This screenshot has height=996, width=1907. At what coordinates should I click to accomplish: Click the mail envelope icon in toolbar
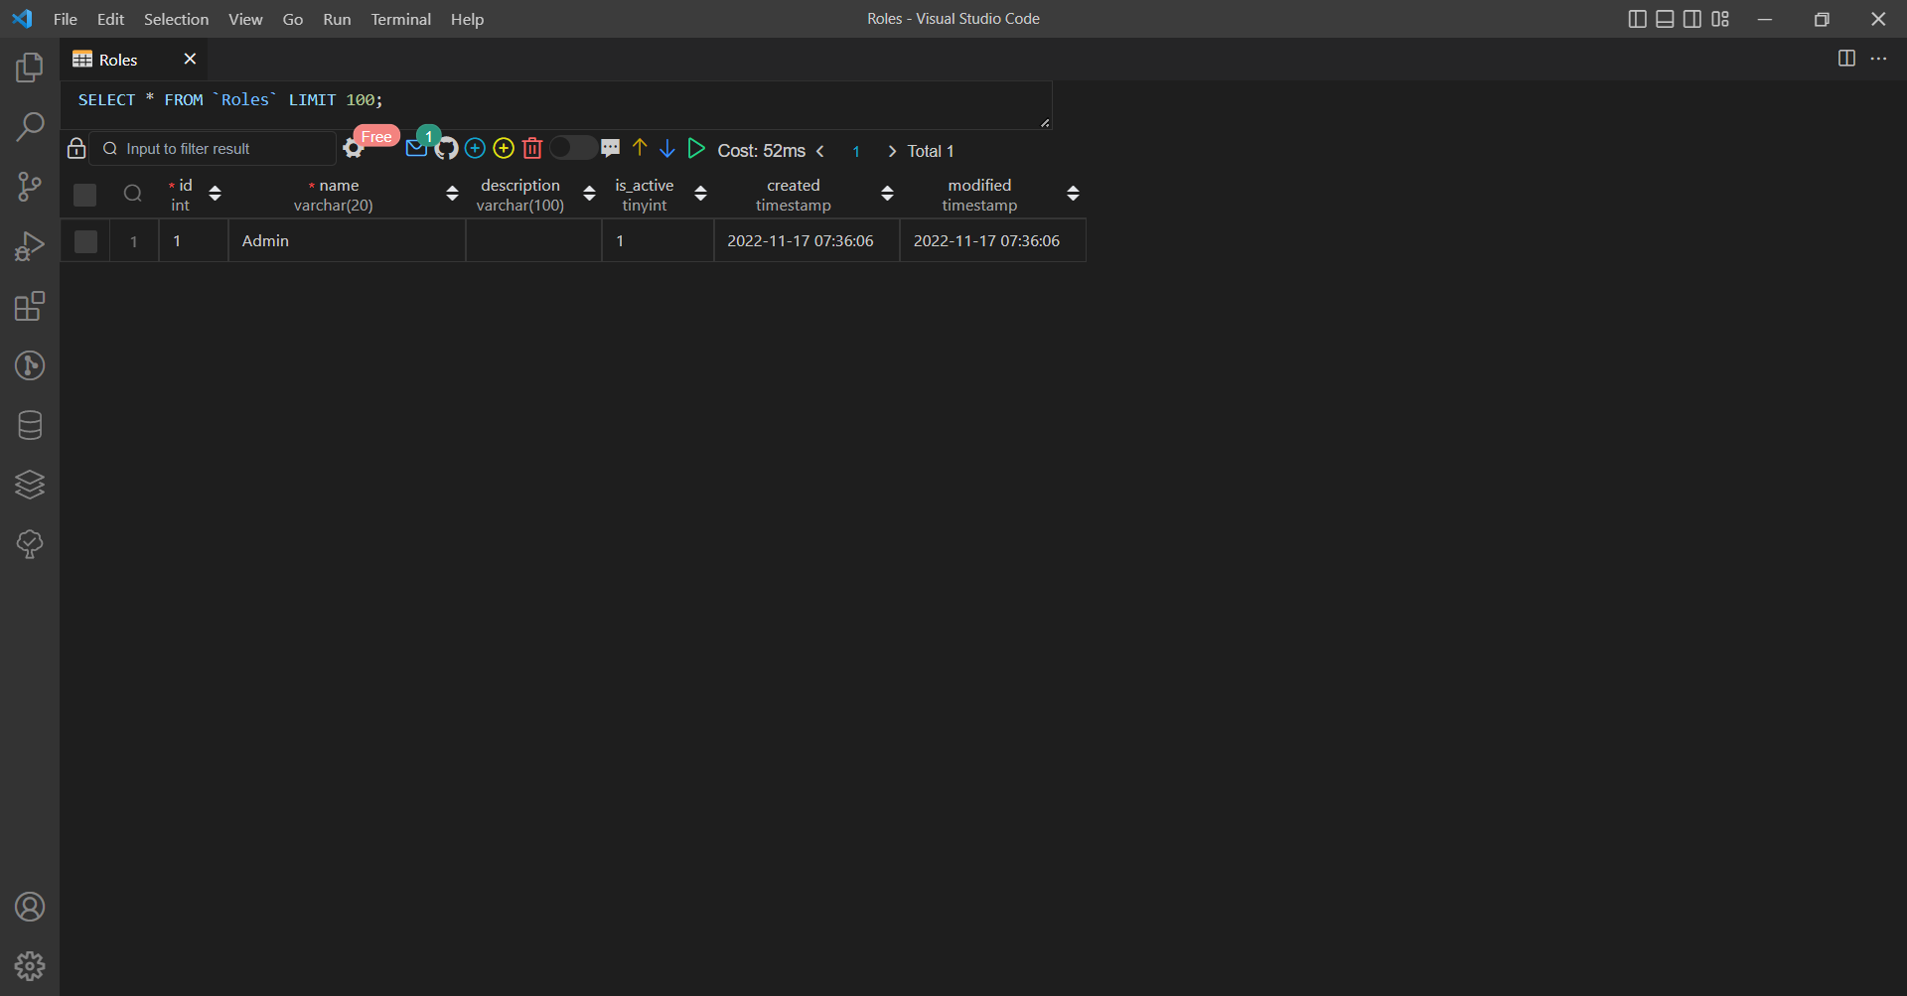pyautogui.click(x=416, y=149)
